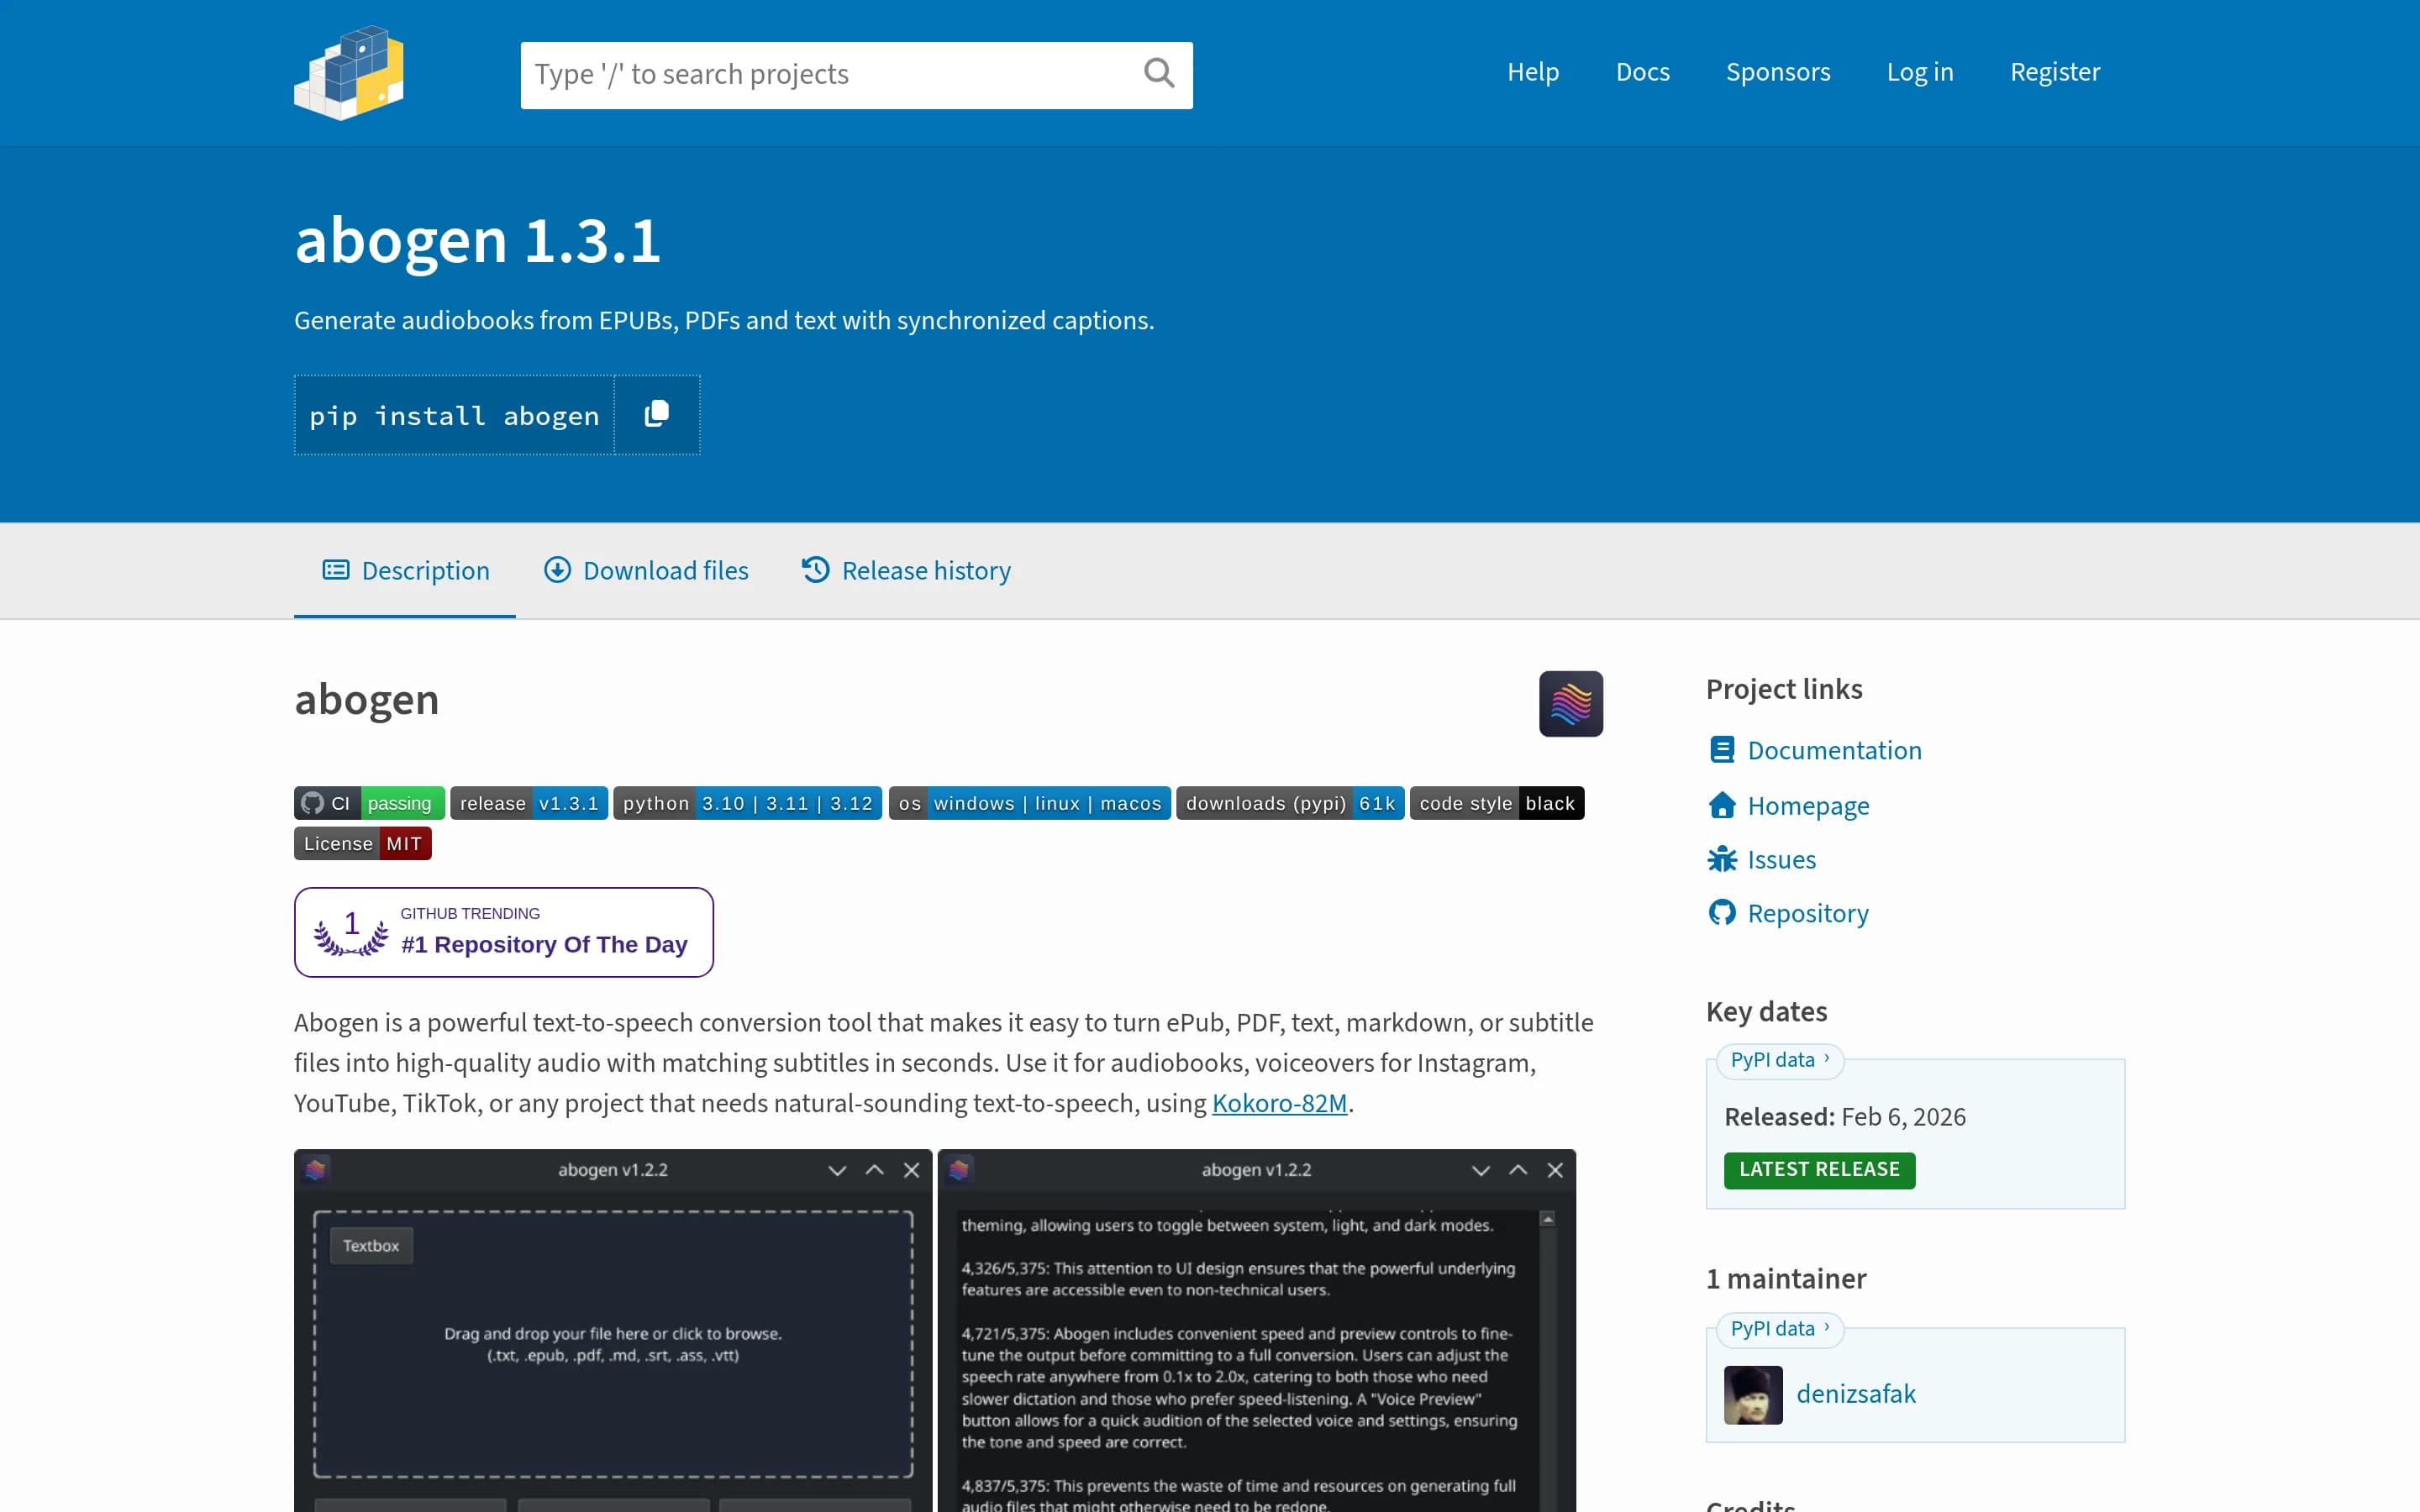Click the Repository GitHub icon

1722,913
